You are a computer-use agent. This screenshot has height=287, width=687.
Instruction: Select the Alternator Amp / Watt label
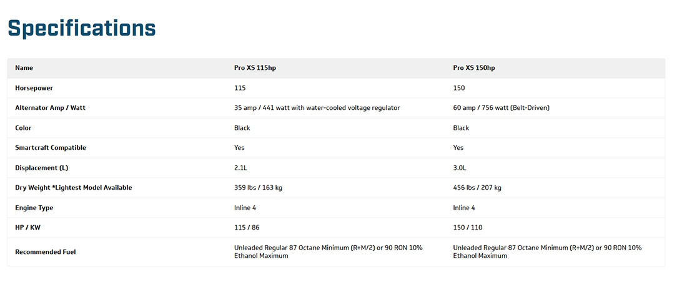pos(51,108)
